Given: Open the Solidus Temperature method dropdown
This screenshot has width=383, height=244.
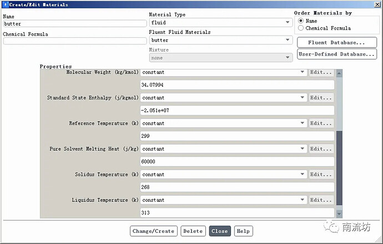Looking at the screenshot, I should click(224, 175).
